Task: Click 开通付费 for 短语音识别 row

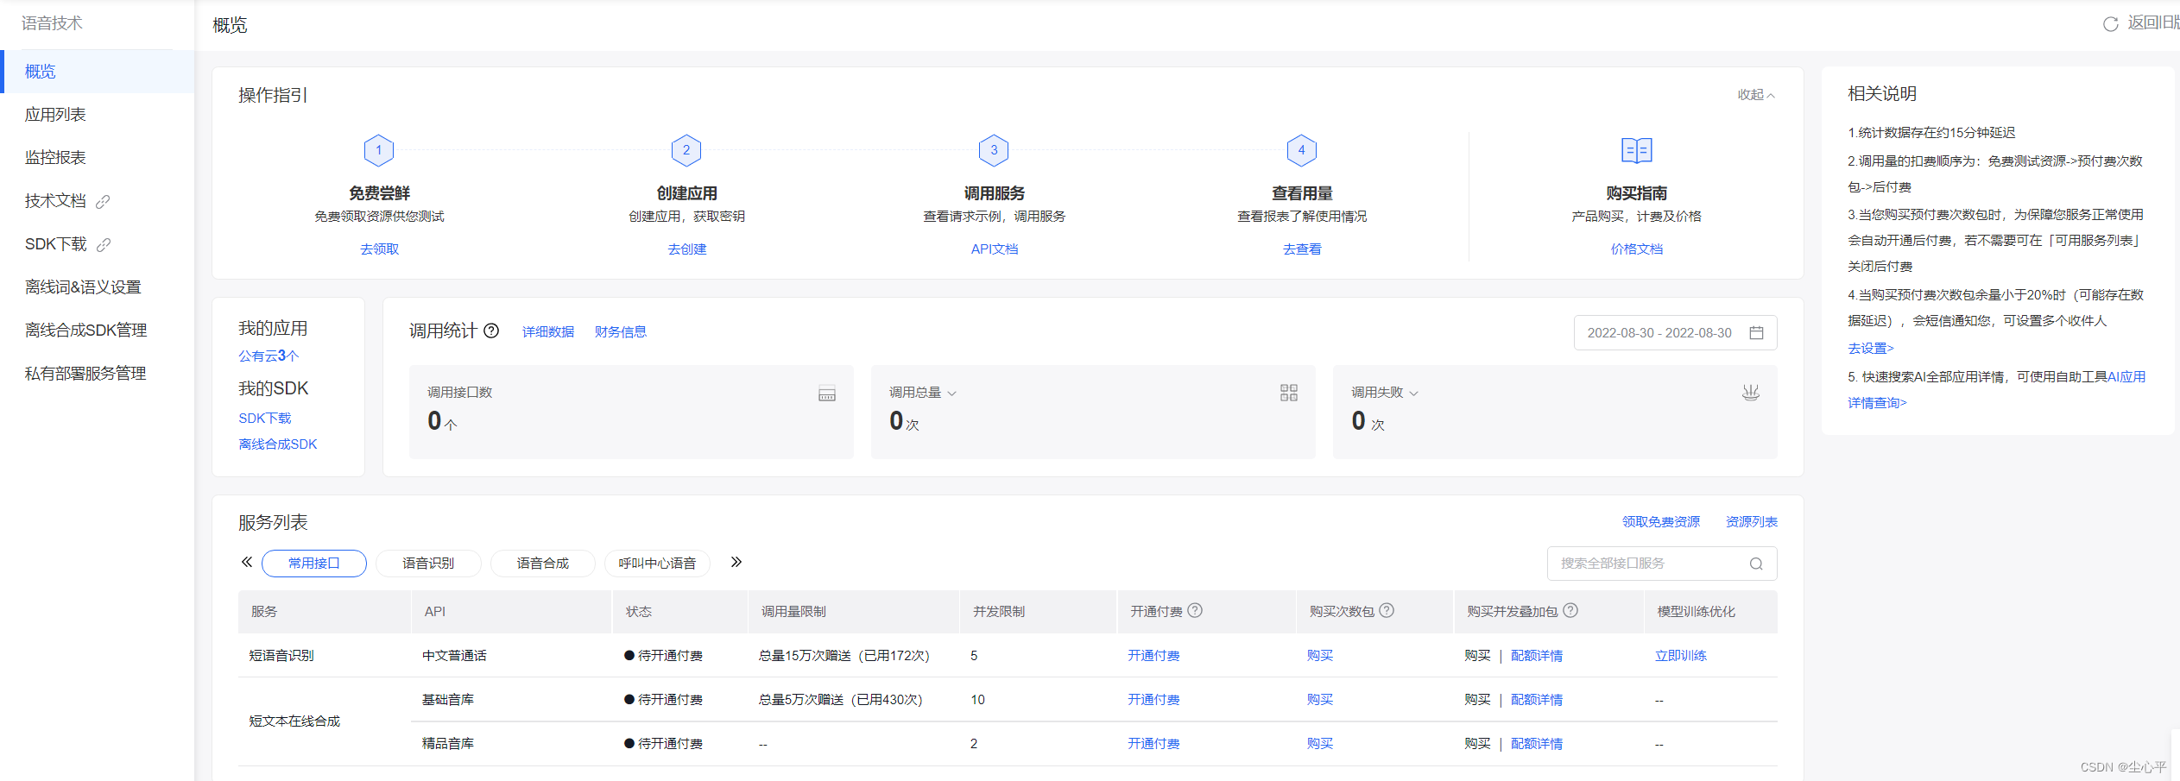Action: (x=1153, y=656)
